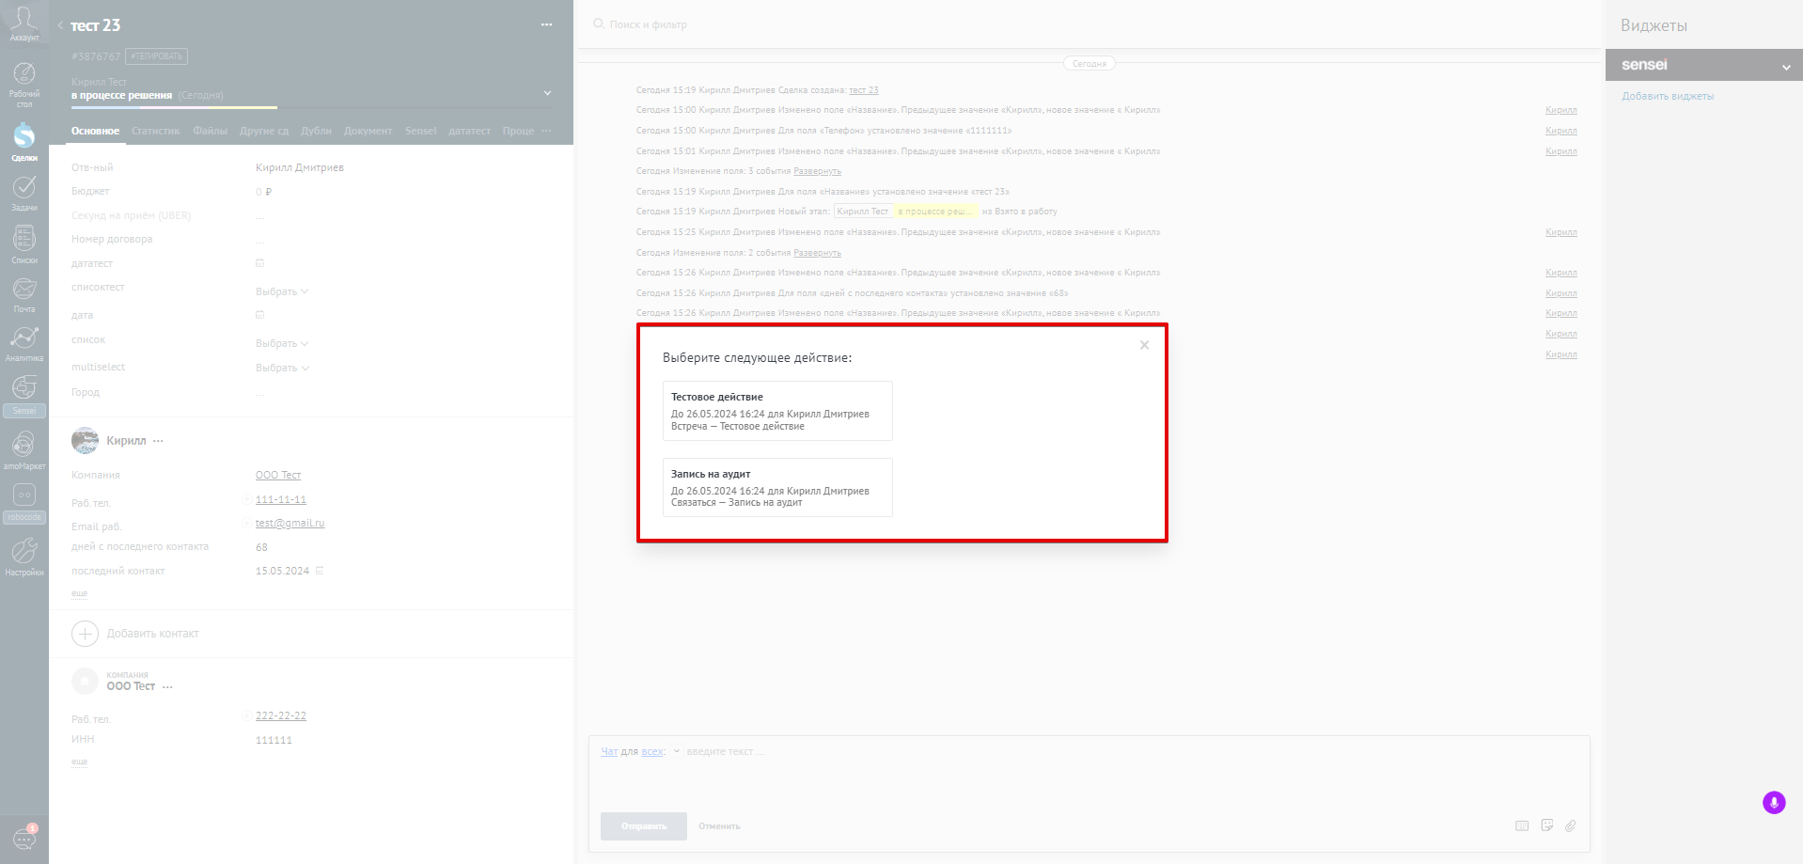Switch to the Статистик tab
The height and width of the screenshot is (864, 1803).
[x=155, y=131]
